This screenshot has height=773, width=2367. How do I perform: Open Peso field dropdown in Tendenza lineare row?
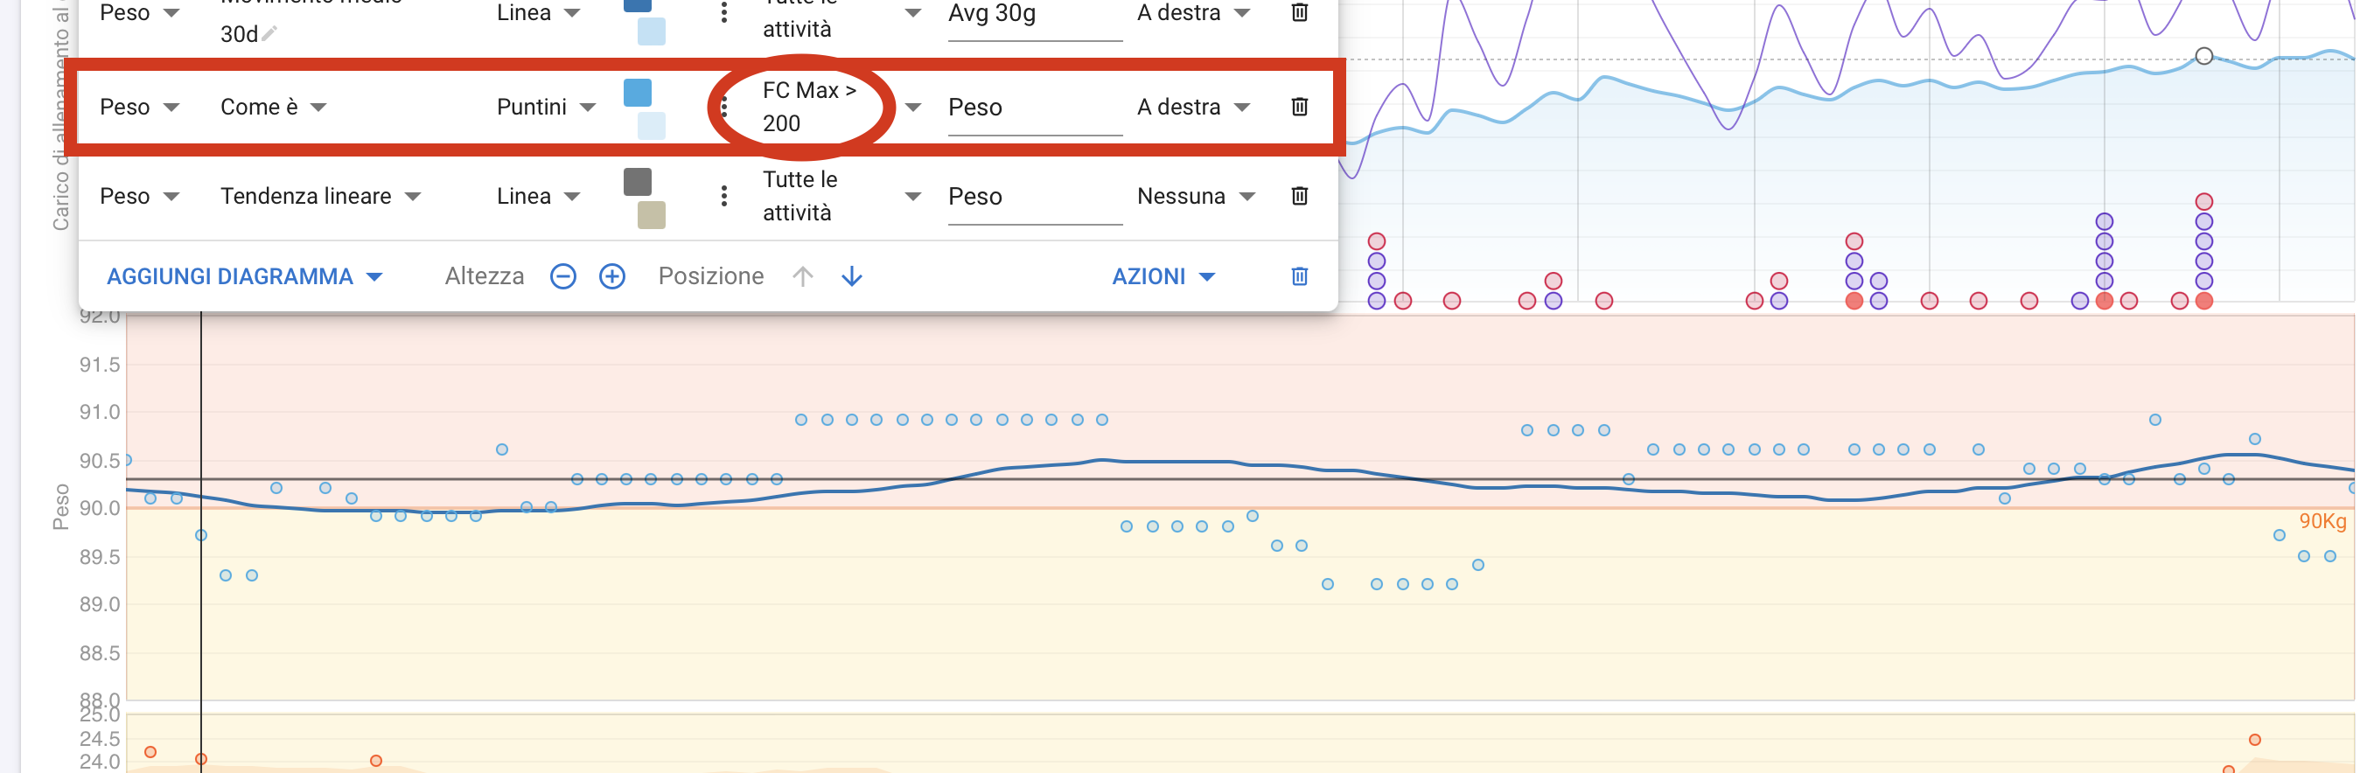(x=140, y=196)
